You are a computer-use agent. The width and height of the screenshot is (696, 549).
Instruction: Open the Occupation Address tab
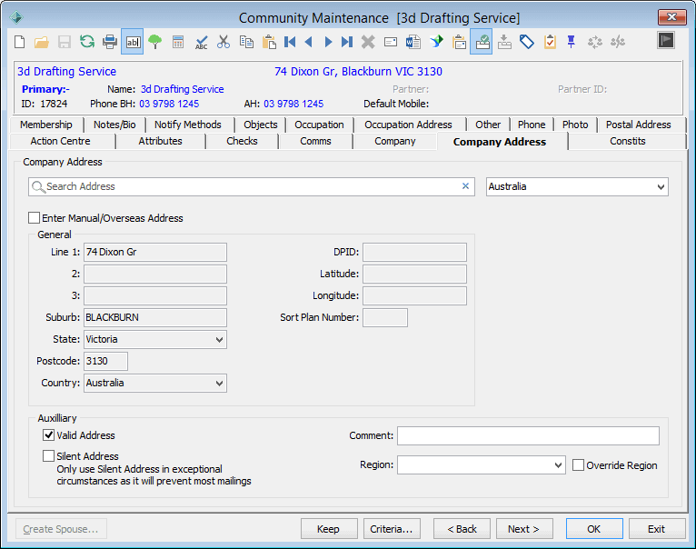coord(408,125)
